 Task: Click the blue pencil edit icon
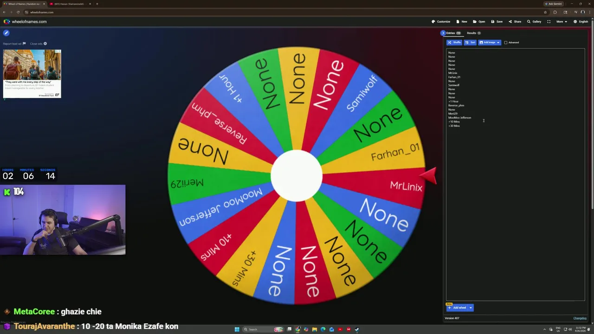(6, 33)
